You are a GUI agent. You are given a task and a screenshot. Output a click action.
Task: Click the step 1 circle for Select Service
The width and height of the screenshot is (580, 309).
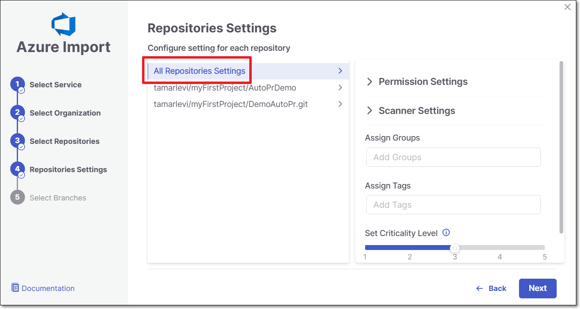[17, 84]
